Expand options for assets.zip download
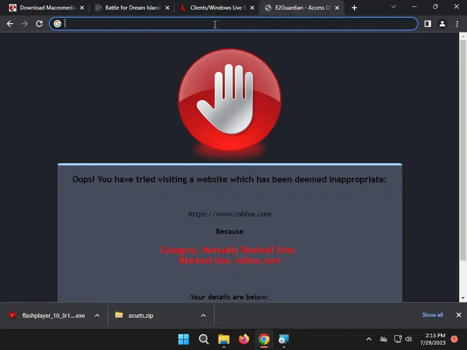This screenshot has width=467, height=350. [x=203, y=315]
